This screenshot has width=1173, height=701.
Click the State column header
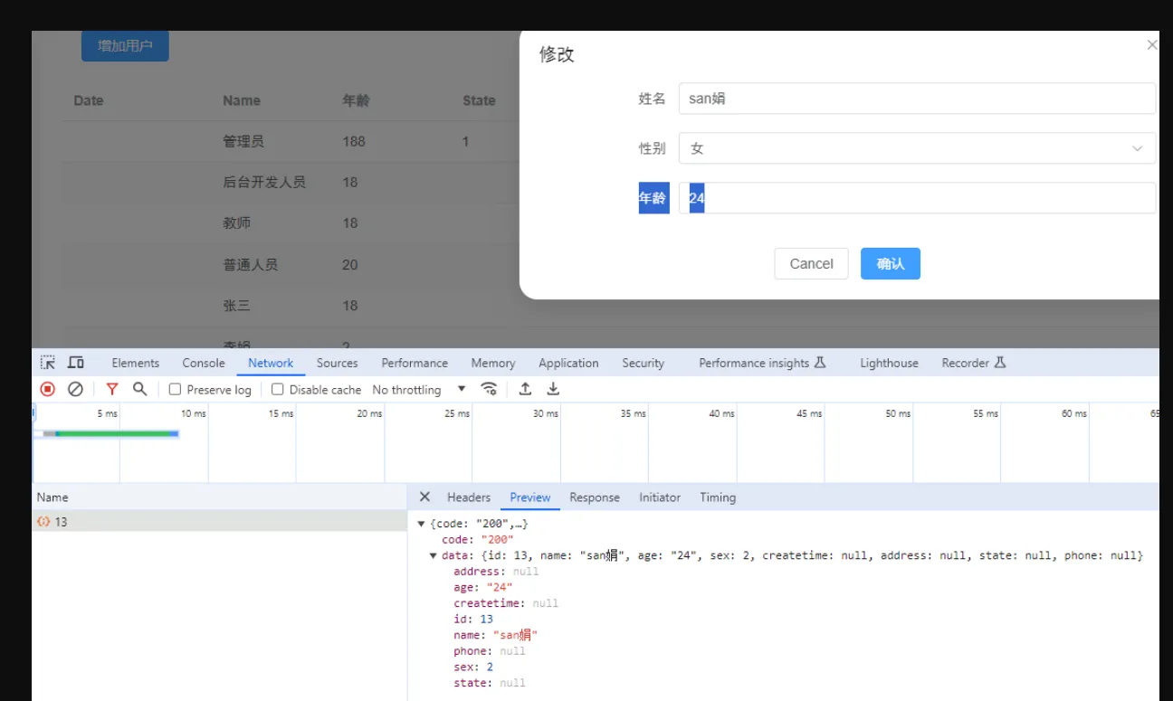479,100
